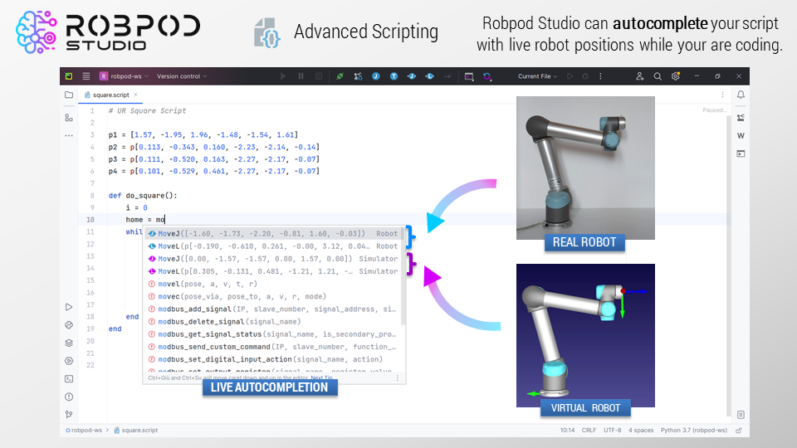The image size is (797, 448).
Task: Choose movel(pose, a, v, t, r) suggestion
Action: (273, 284)
